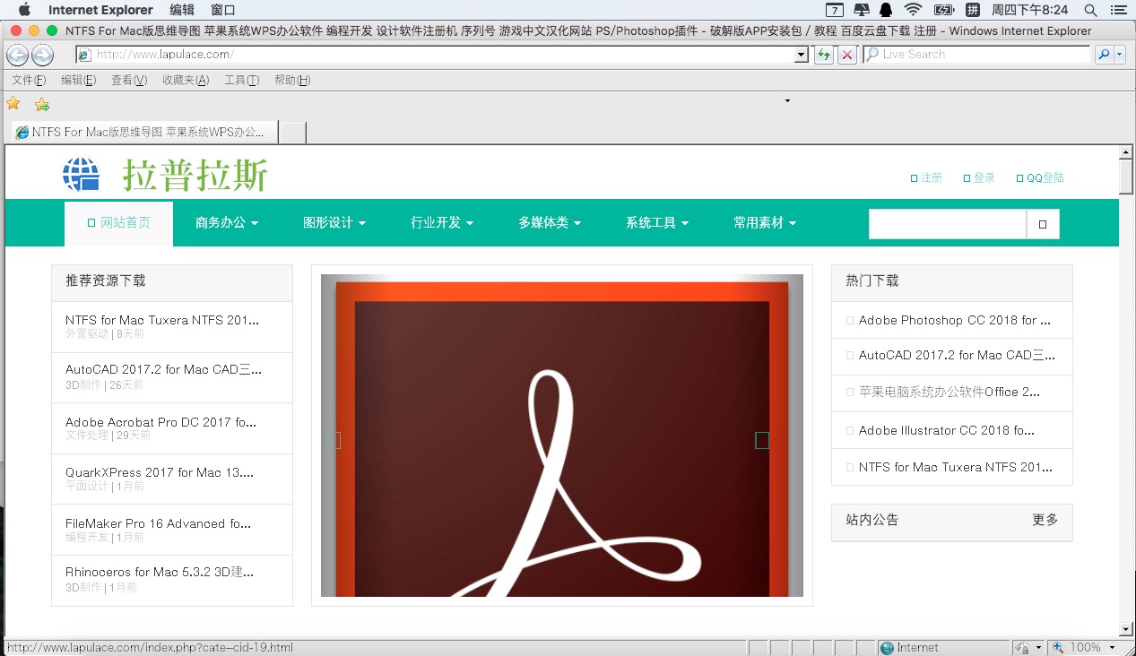This screenshot has height=656, width=1136.
Task: Click the blue globe site logo
Action: (x=81, y=174)
